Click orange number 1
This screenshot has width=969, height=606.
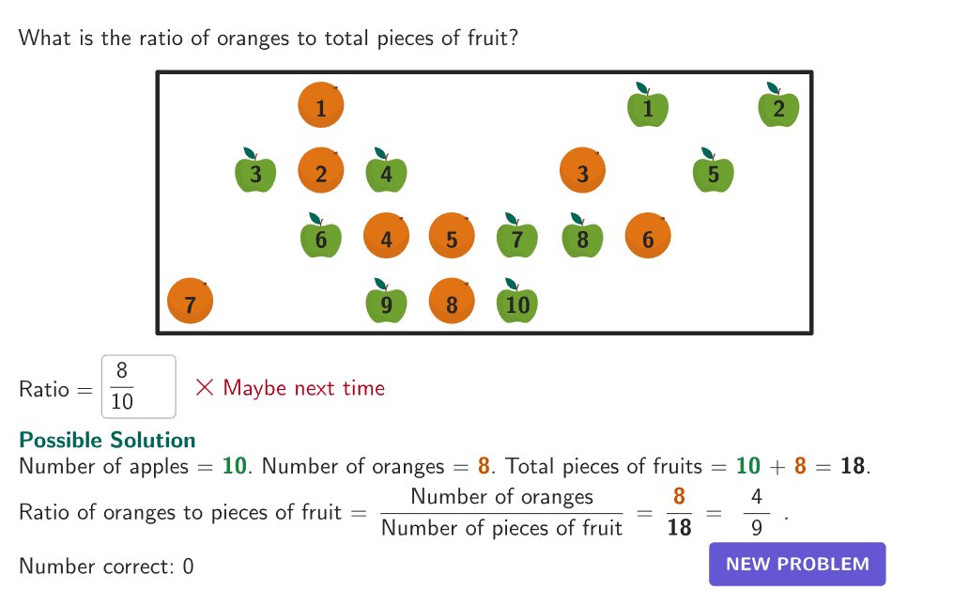320,105
